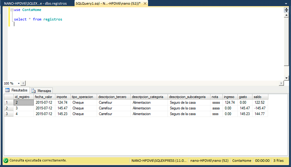Click the split editor window handle
Screen dimensions: 291x167
[x=286, y=10]
